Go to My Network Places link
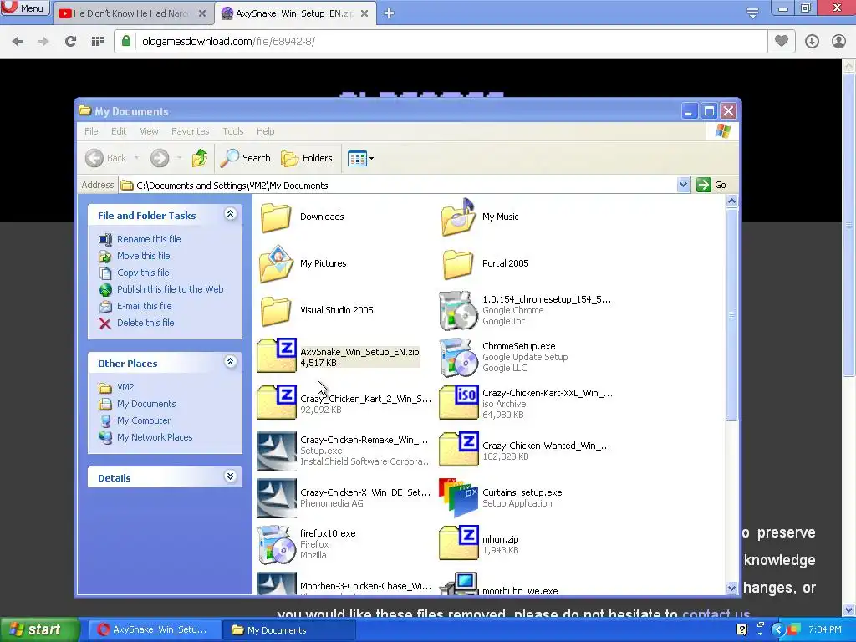 click(x=155, y=437)
